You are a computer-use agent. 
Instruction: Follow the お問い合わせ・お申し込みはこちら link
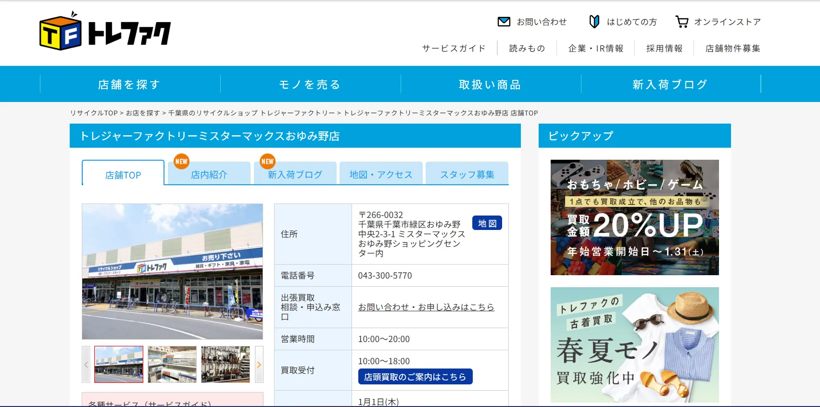click(426, 307)
